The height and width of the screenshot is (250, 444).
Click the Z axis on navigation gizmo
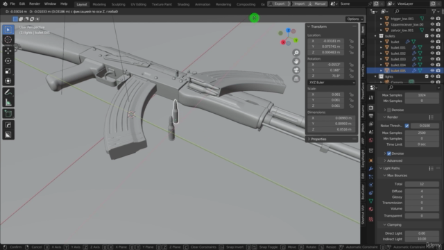[288, 31]
